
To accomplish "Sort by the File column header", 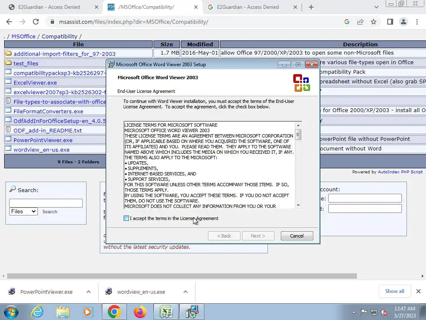I will coord(78,44).
